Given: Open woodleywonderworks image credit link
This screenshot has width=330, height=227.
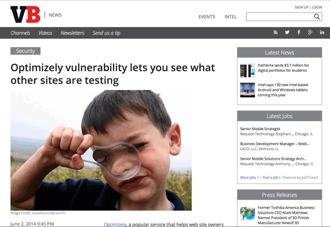Looking at the screenshot, I should [x=48, y=213].
